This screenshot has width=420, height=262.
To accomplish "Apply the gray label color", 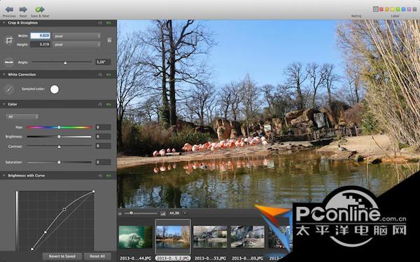I will click(415, 9).
